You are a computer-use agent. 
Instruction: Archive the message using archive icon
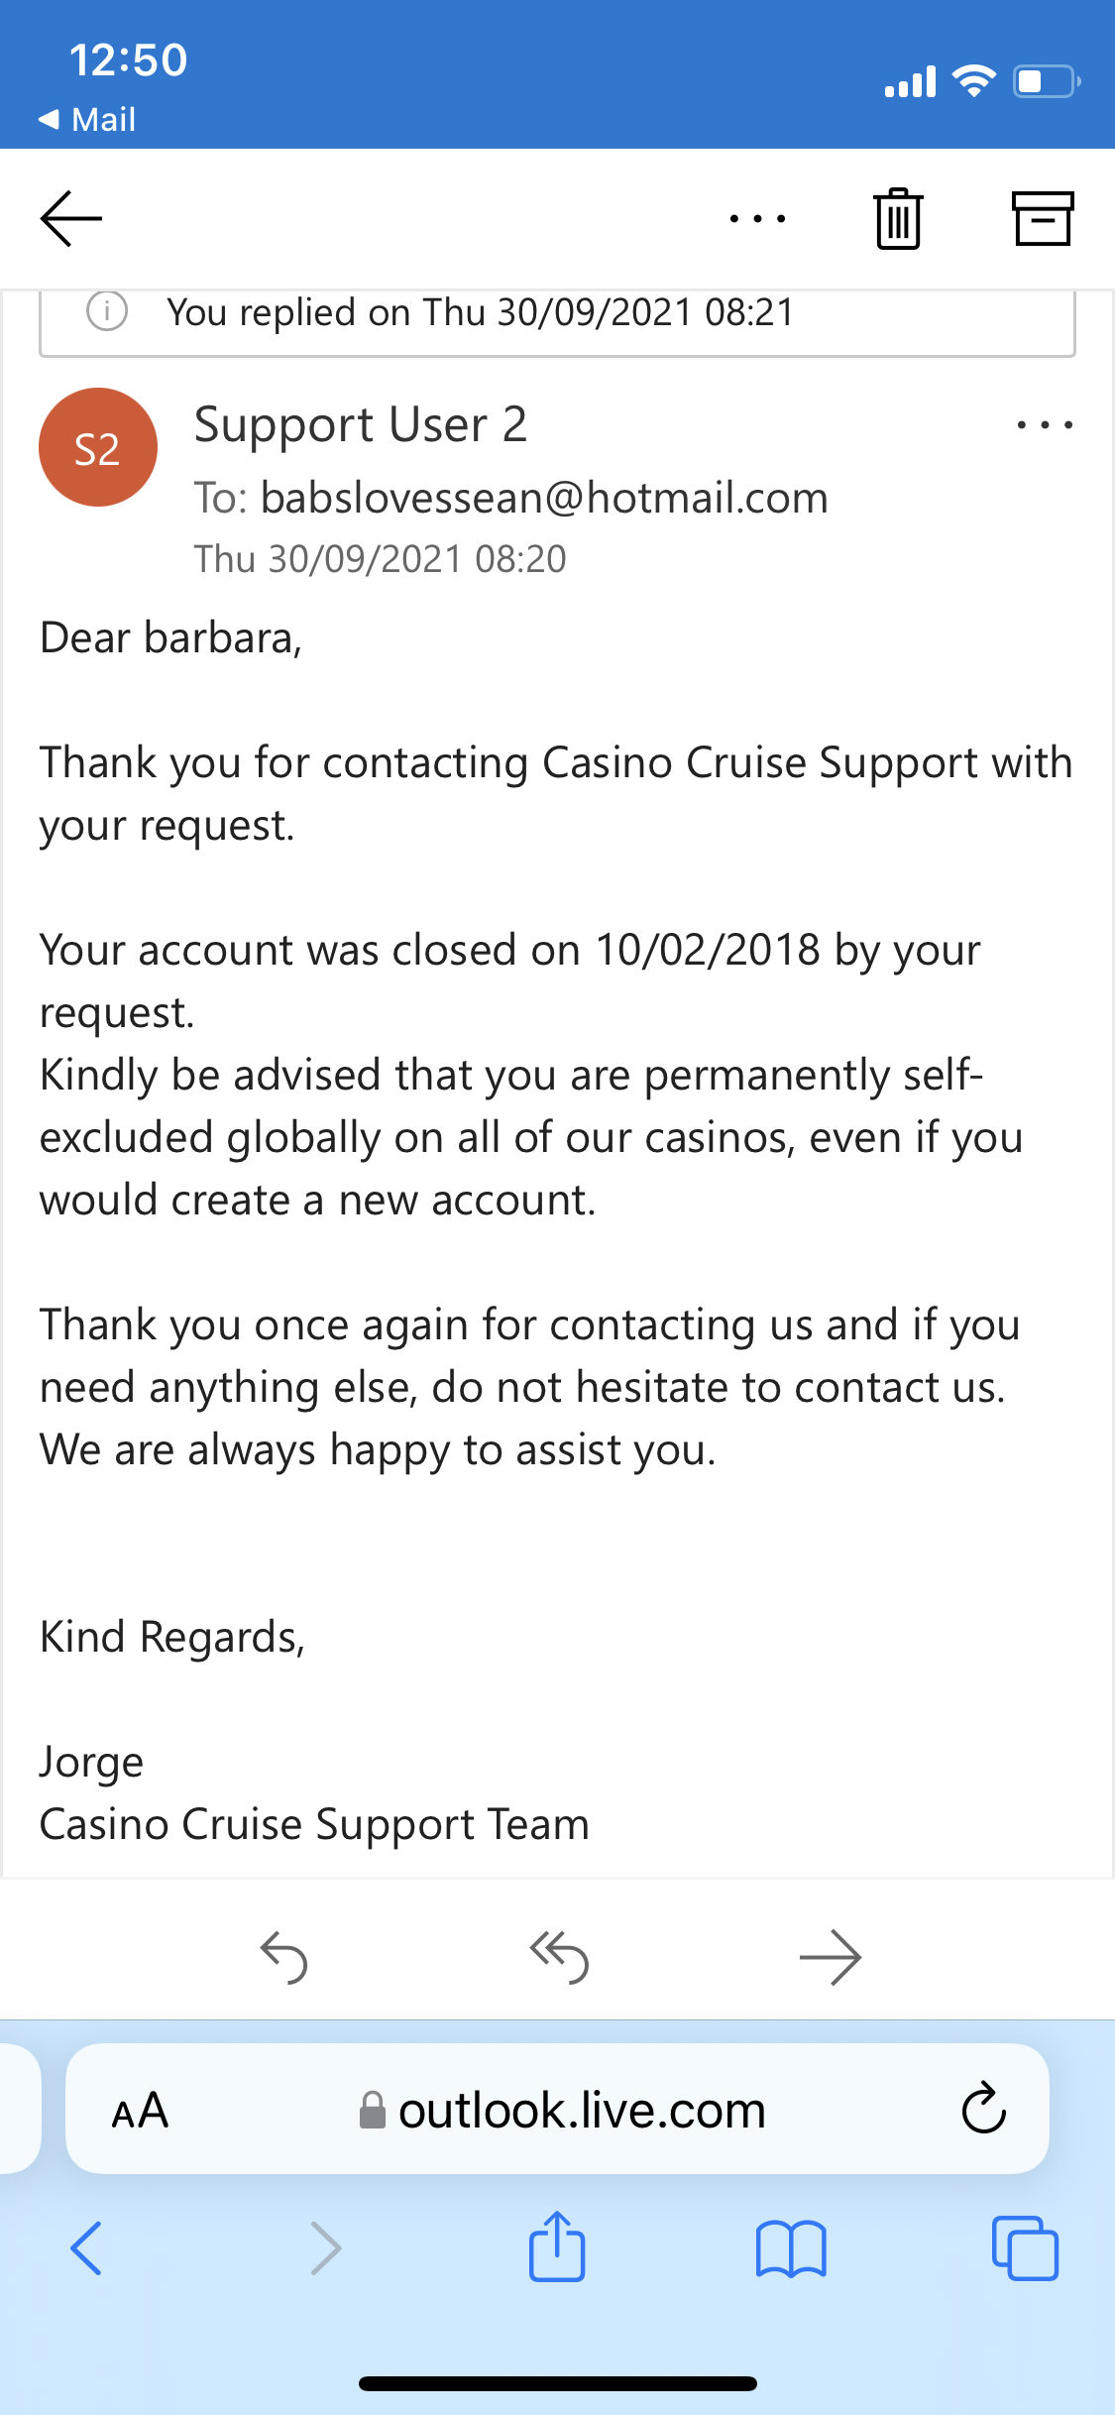1042,218
